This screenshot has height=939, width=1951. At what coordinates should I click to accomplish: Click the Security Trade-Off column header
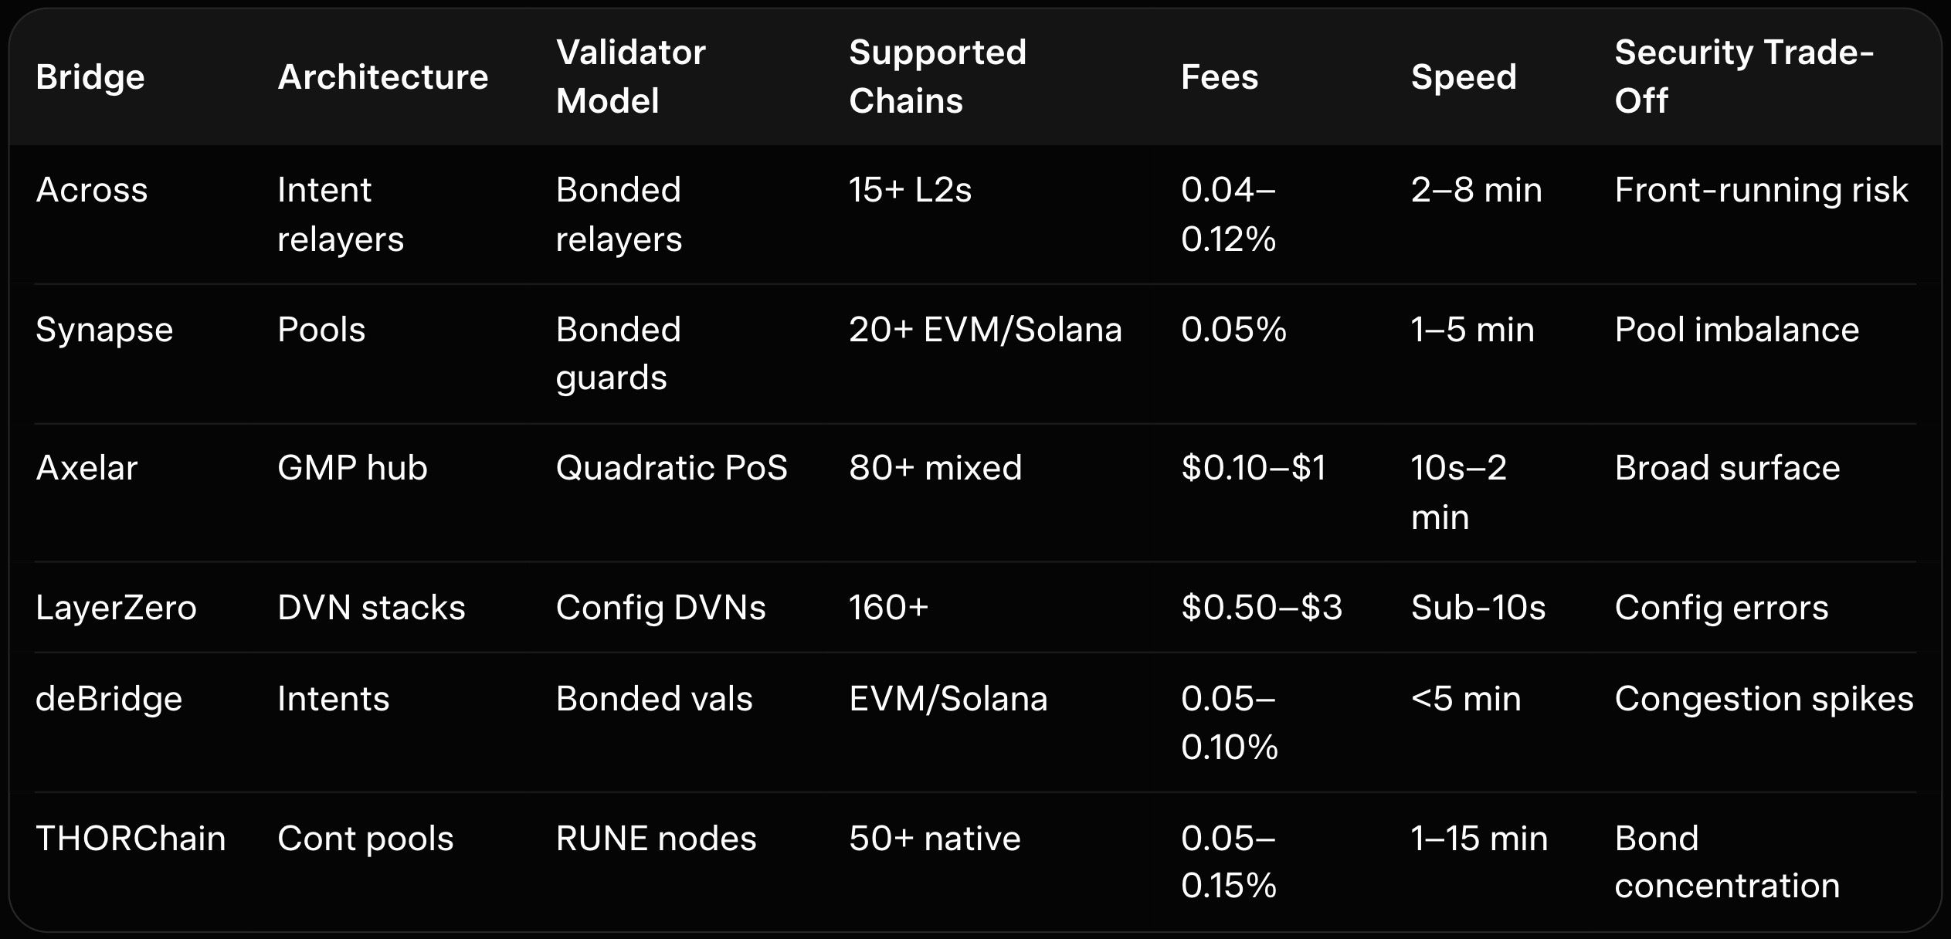(x=1743, y=76)
